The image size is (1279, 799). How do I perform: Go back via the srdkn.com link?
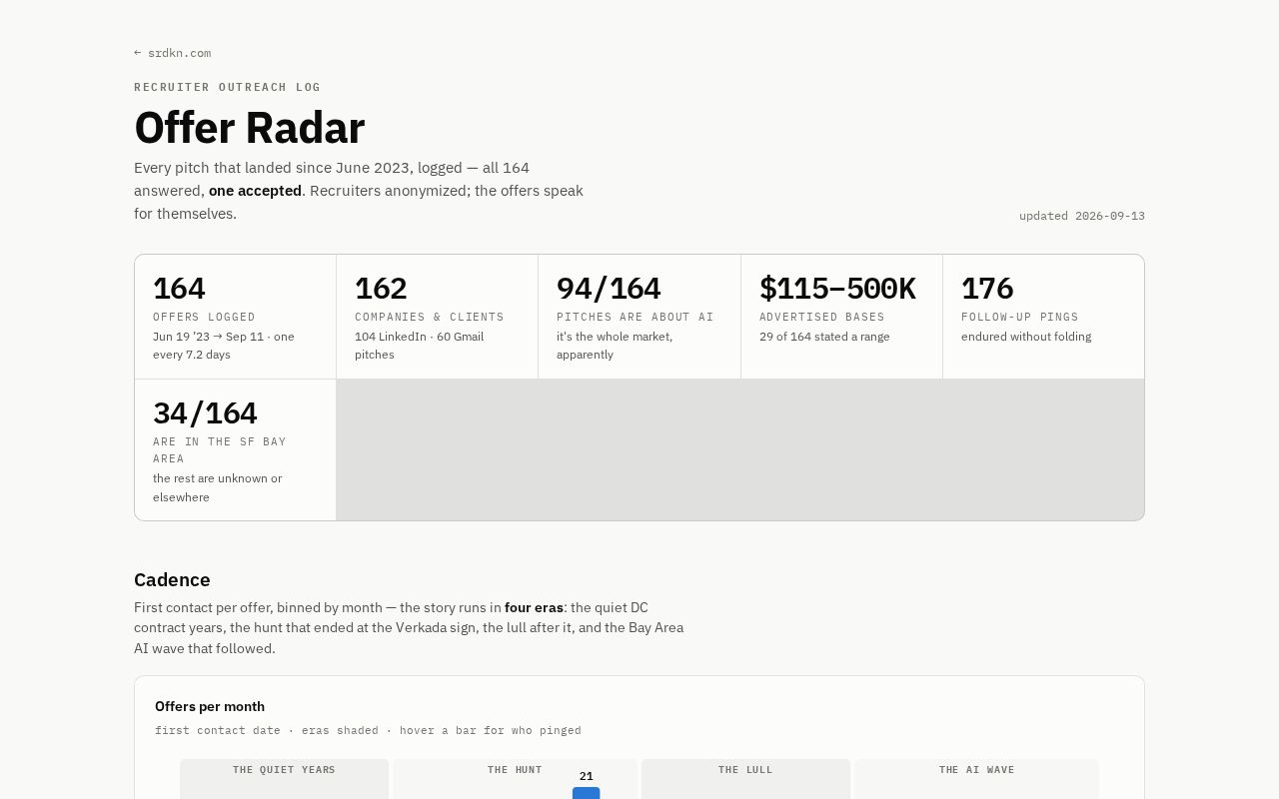tap(172, 53)
